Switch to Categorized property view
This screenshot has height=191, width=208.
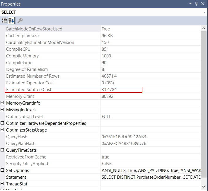(x=4, y=21)
